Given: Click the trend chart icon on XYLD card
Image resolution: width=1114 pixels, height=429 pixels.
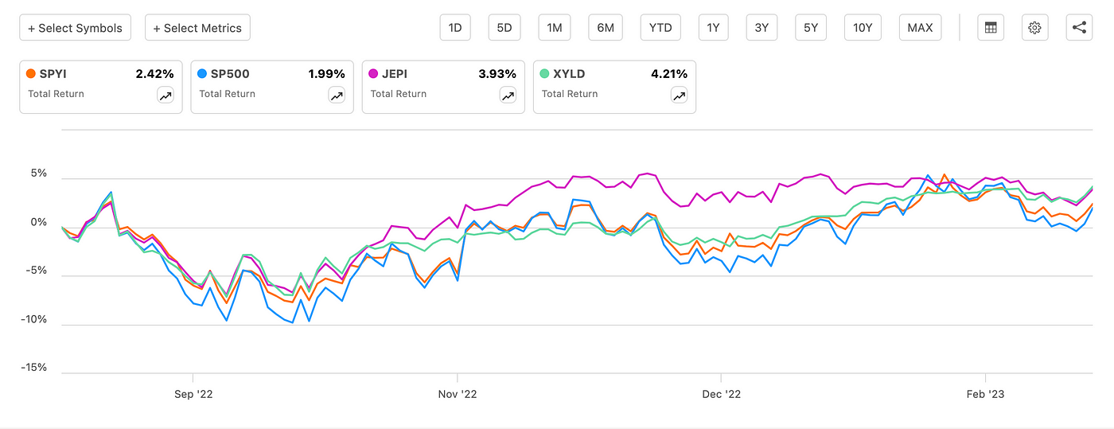Looking at the screenshot, I should coord(680,96).
